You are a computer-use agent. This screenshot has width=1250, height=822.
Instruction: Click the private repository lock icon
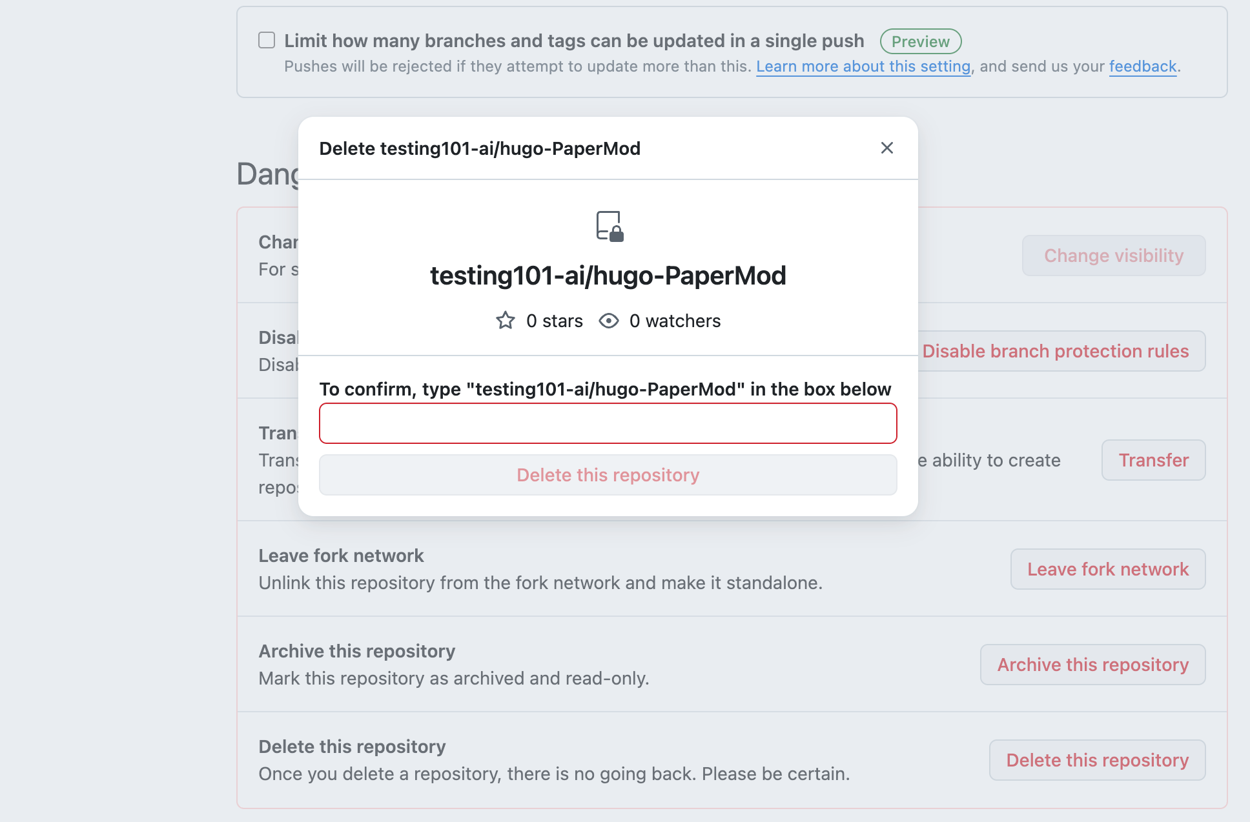[610, 226]
